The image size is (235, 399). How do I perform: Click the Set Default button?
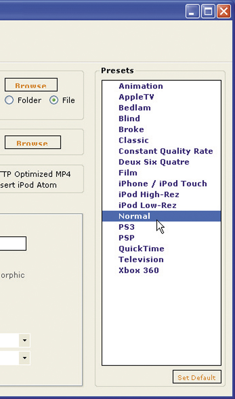pyautogui.click(x=197, y=377)
